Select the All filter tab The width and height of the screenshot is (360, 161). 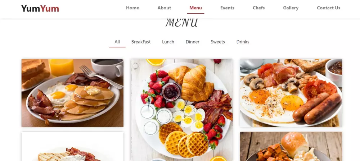[x=117, y=42]
